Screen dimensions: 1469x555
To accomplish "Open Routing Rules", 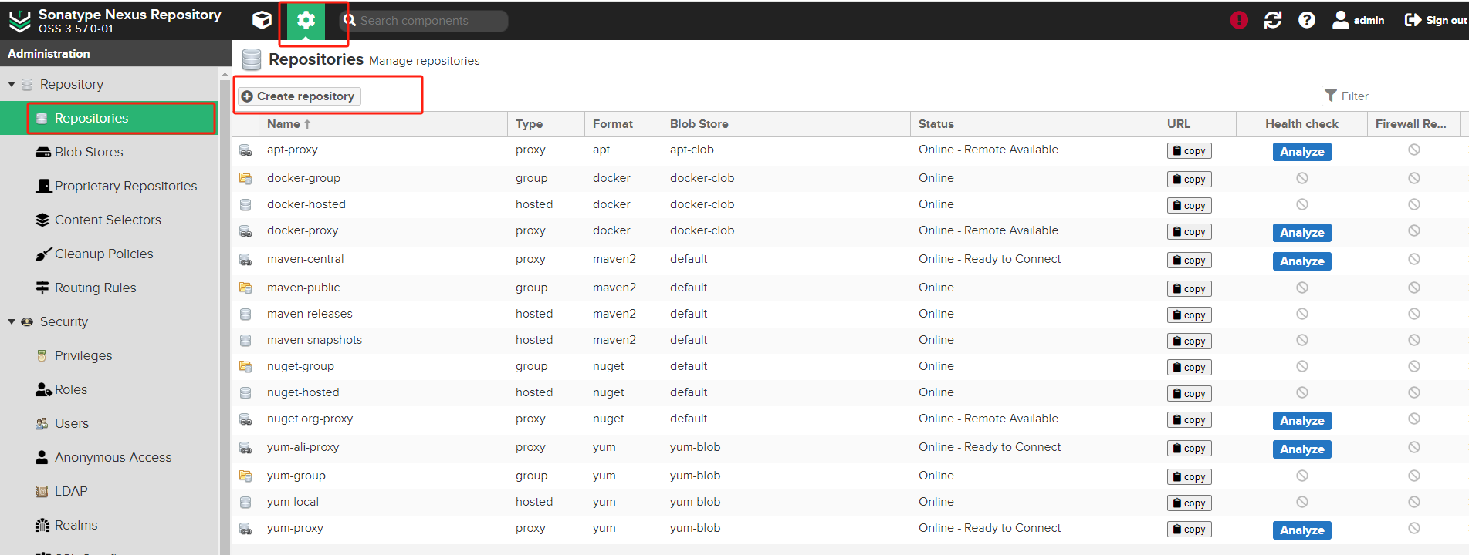I will click(110, 288).
